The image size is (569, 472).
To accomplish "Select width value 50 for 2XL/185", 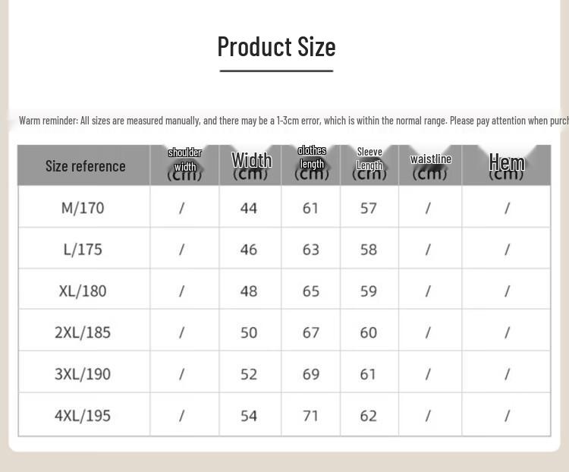I will pyautogui.click(x=249, y=332).
